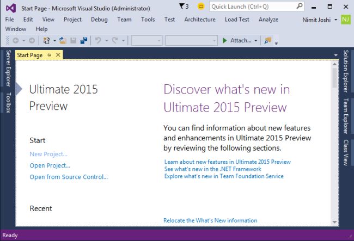This screenshot has width=354, height=241.
Task: Open the New Project dropdown arrow
Action: (54, 41)
